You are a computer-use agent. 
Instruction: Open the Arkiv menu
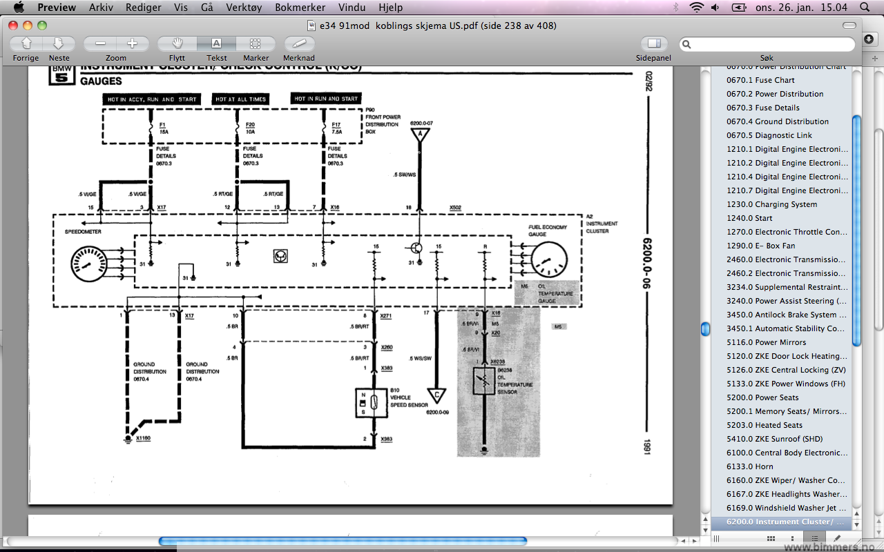[102, 7]
